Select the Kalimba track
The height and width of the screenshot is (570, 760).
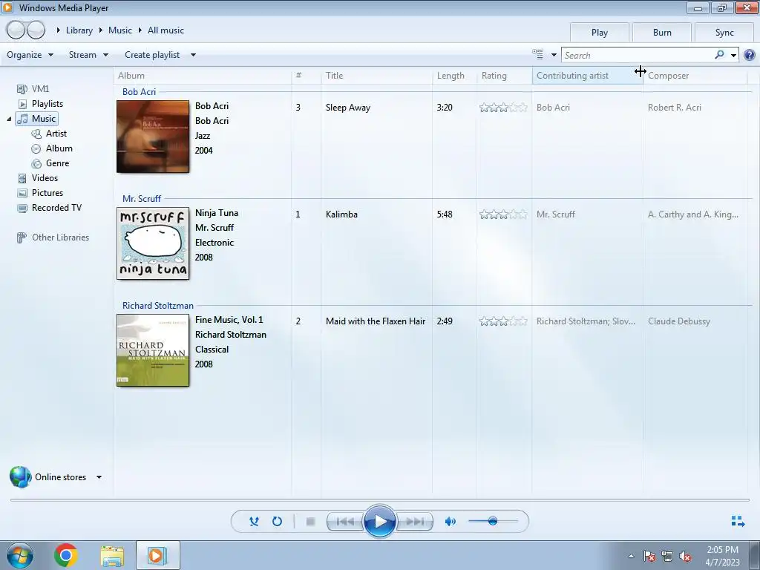[341, 214]
